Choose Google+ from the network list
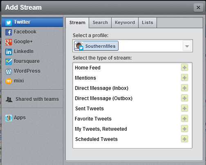The width and height of the screenshot is (206, 165). point(32,42)
